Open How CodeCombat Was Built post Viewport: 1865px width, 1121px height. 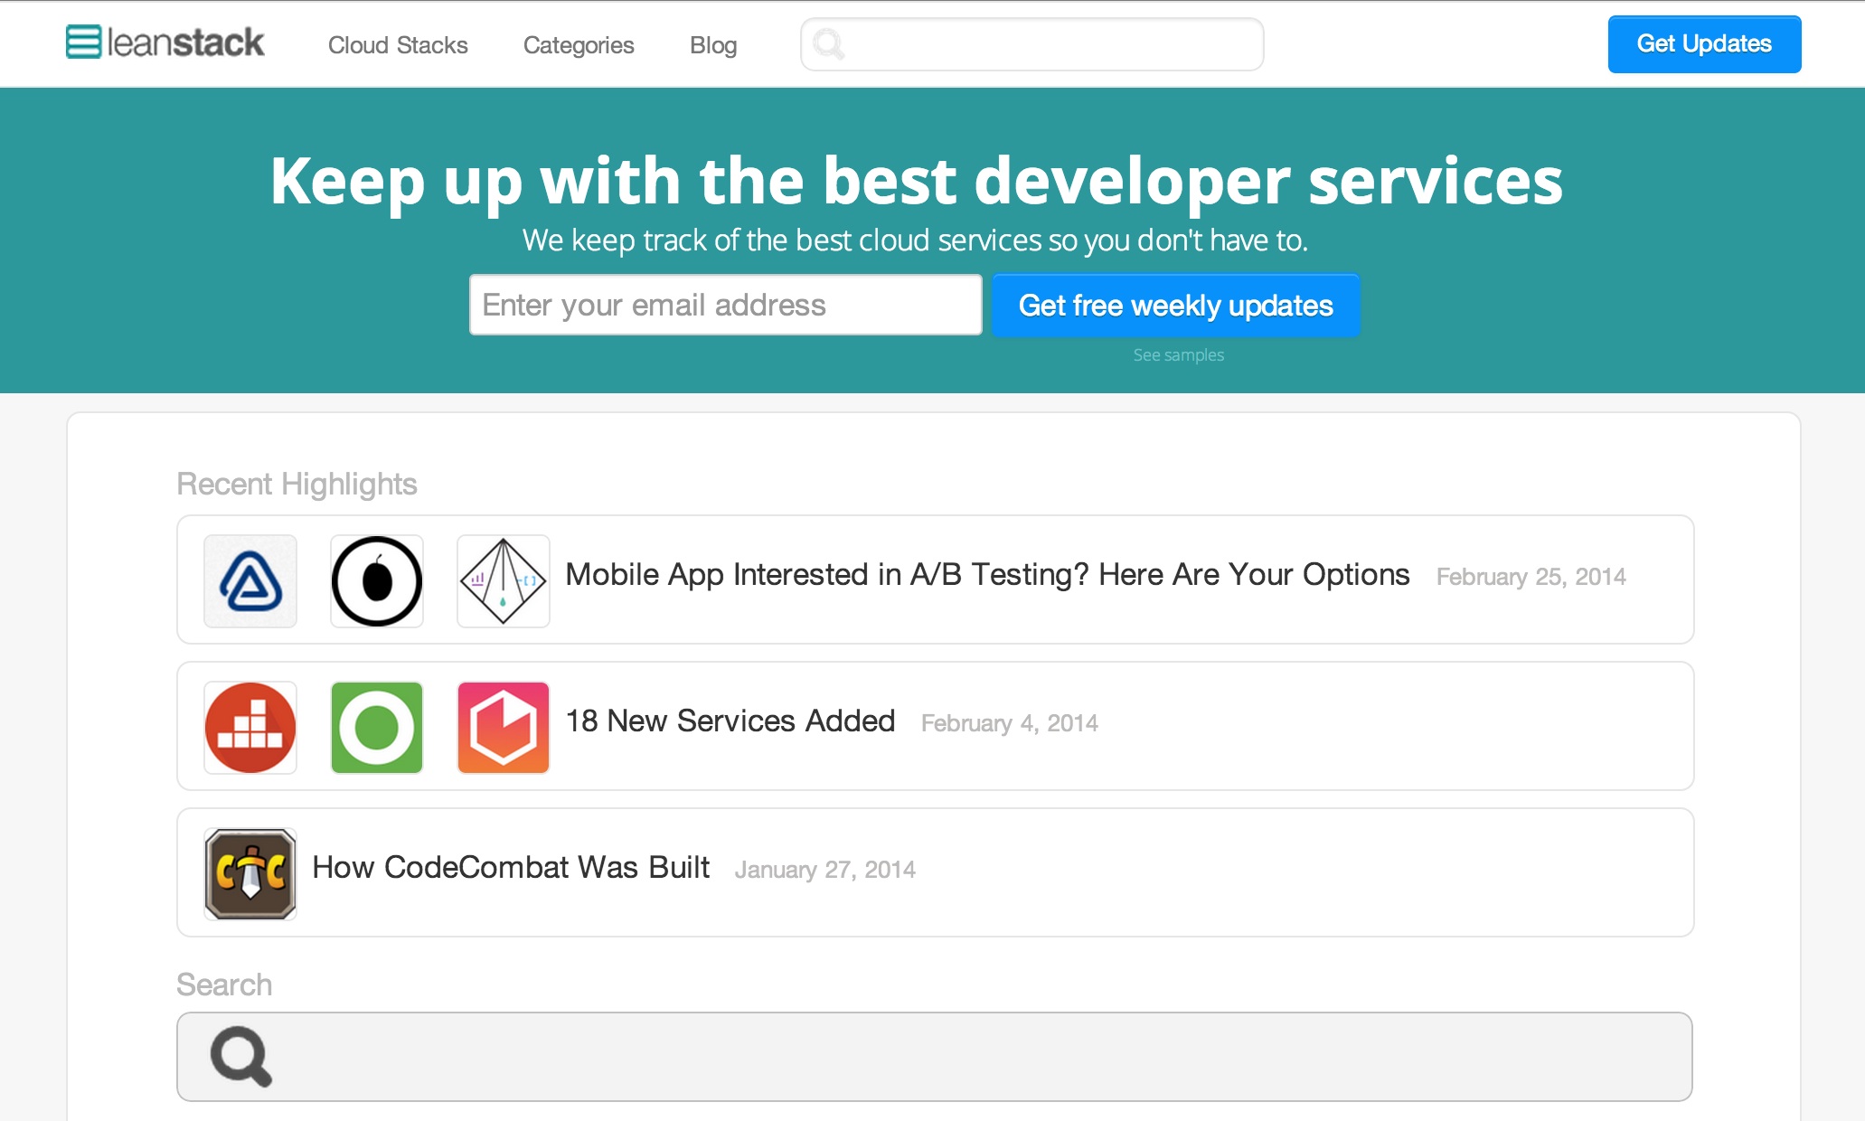[511, 868]
